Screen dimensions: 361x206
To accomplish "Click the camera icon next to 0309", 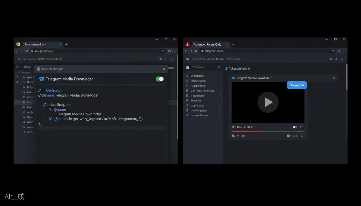I will (x=289, y=136).
